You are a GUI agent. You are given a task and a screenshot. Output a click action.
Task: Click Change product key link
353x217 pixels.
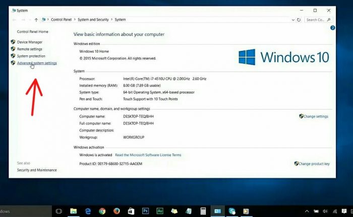click(314, 164)
